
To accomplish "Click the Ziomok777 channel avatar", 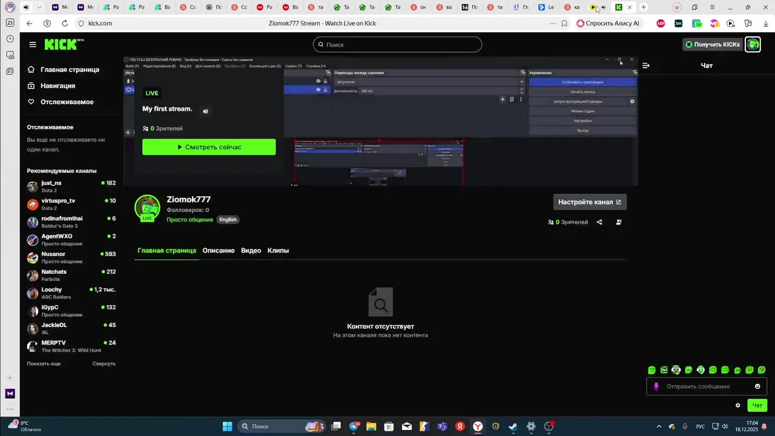I will tap(147, 207).
